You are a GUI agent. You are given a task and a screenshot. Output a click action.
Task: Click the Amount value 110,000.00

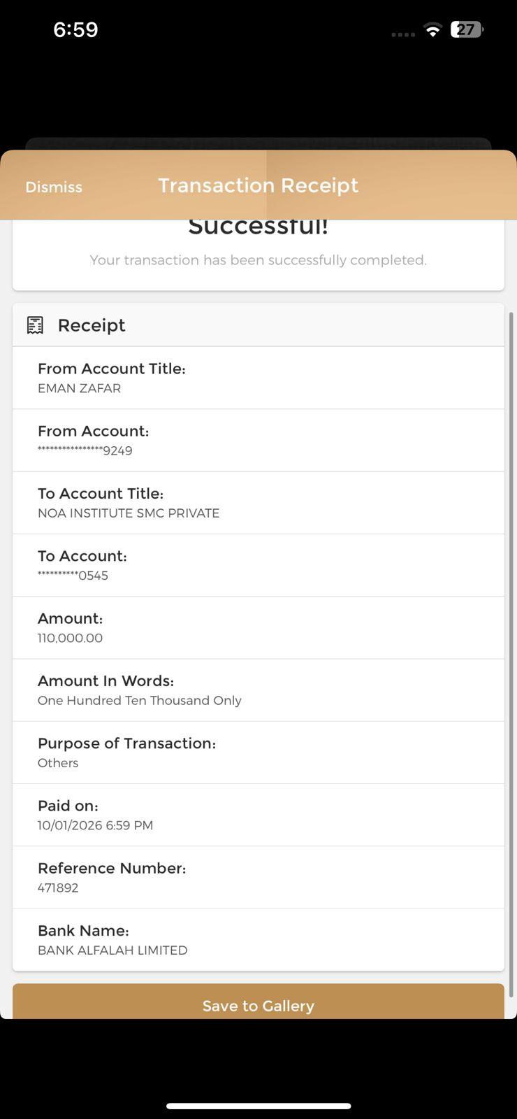[70, 638]
